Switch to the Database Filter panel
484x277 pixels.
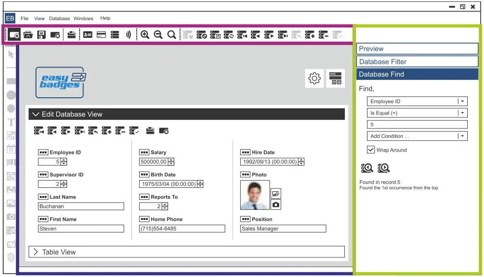(x=417, y=61)
